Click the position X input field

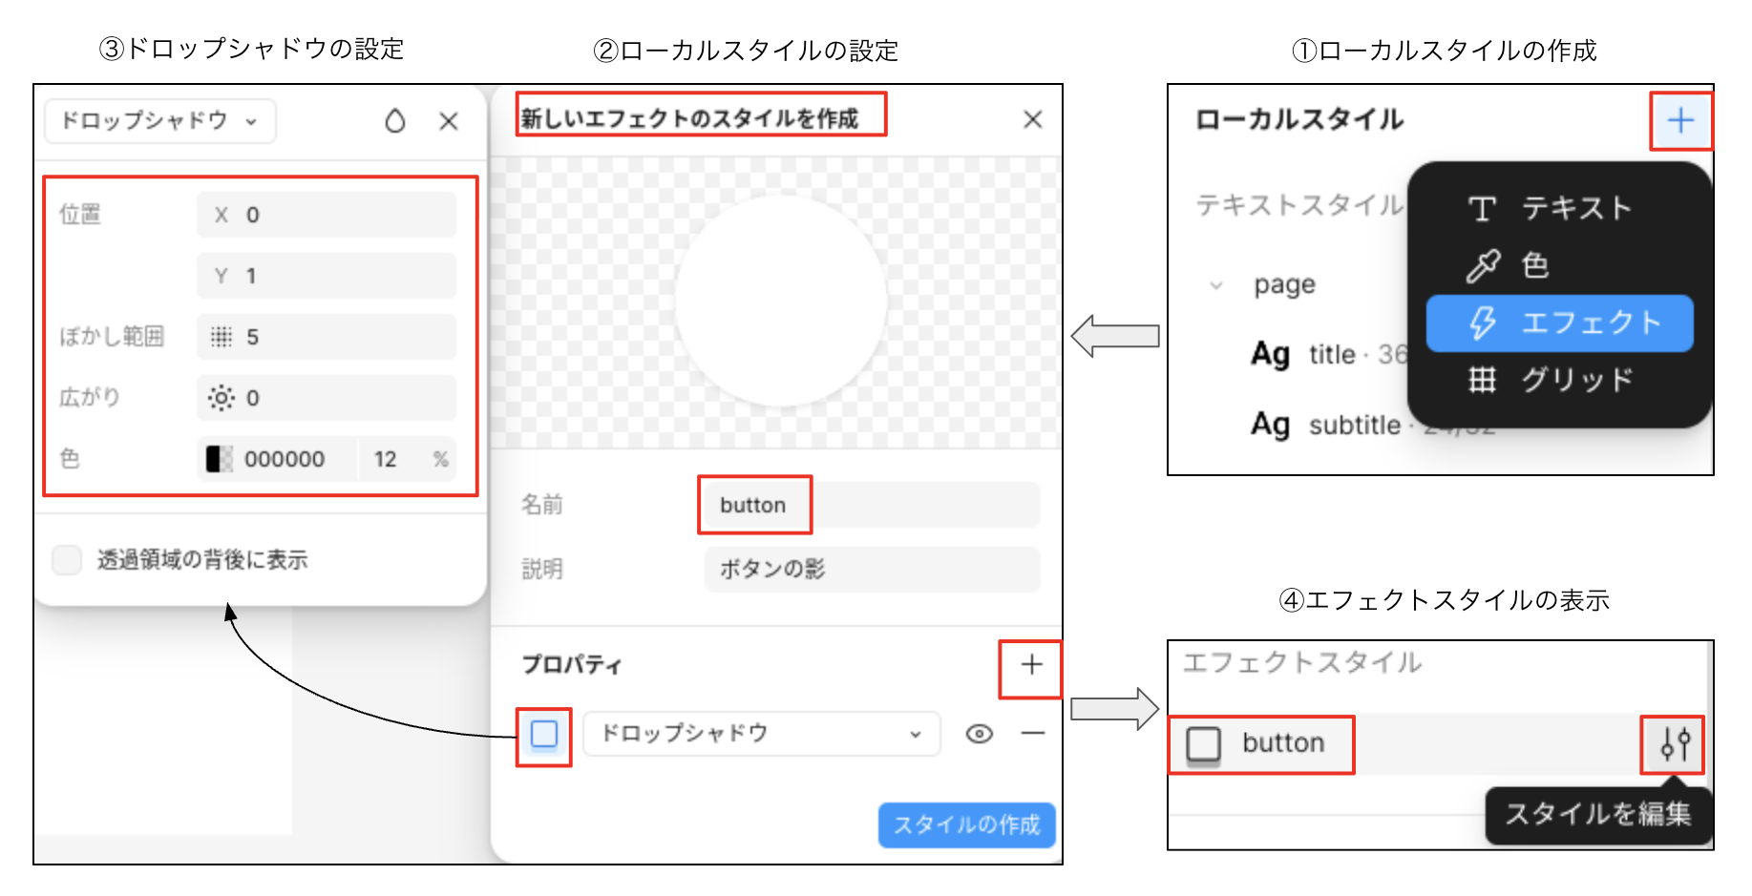click(x=327, y=215)
